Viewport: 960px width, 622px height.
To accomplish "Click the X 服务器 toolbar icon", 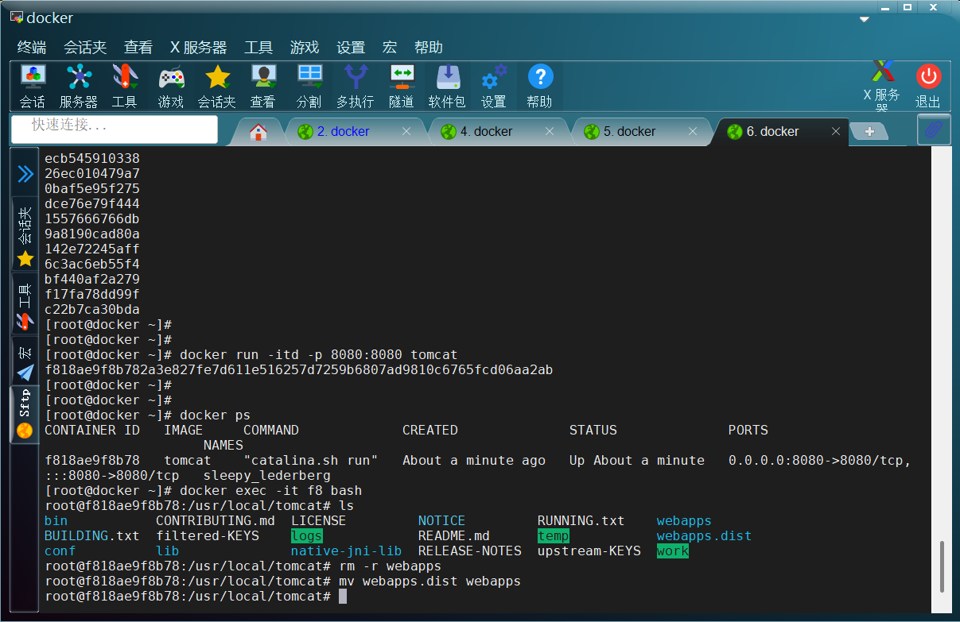I will 882,87.
